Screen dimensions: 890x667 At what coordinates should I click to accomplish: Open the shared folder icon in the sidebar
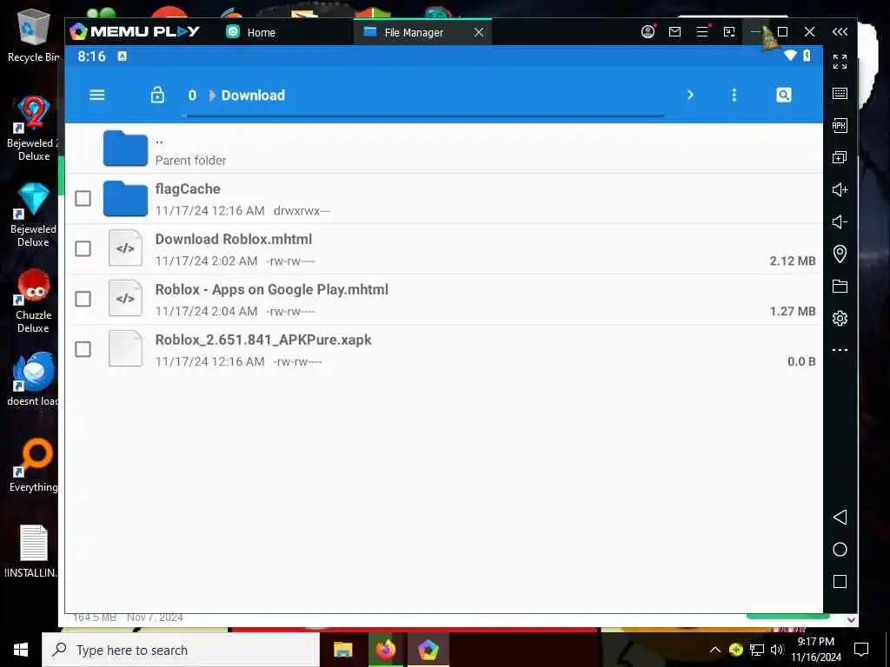click(x=840, y=286)
